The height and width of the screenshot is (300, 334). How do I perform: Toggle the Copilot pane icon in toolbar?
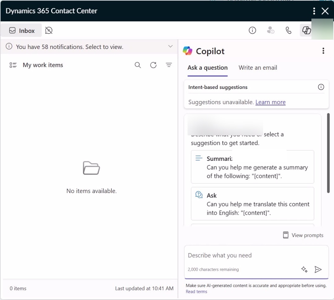306,30
